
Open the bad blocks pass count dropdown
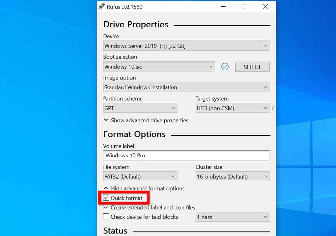(233, 217)
